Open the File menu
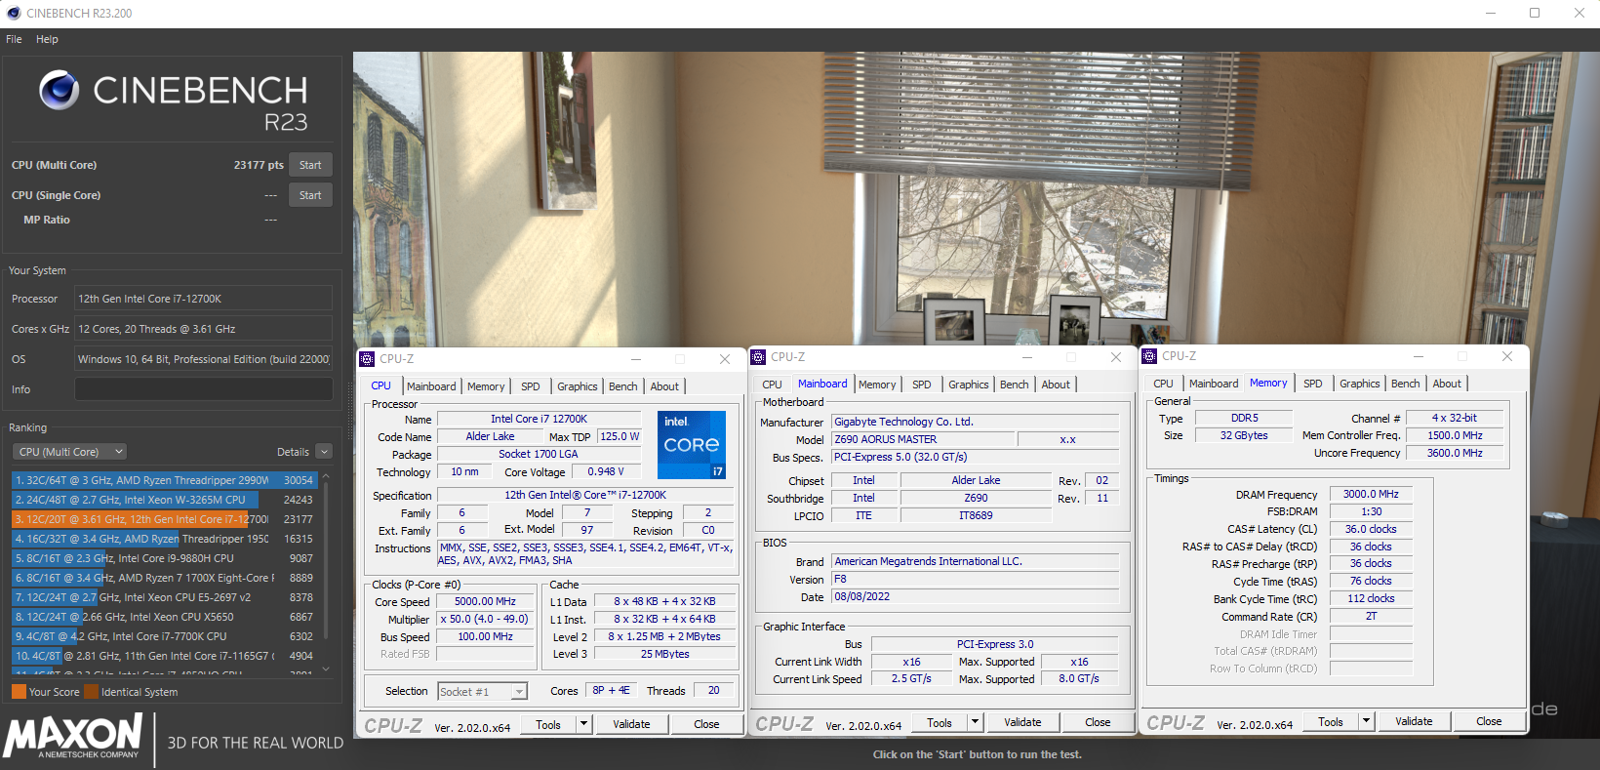The width and height of the screenshot is (1600, 770). tap(14, 39)
